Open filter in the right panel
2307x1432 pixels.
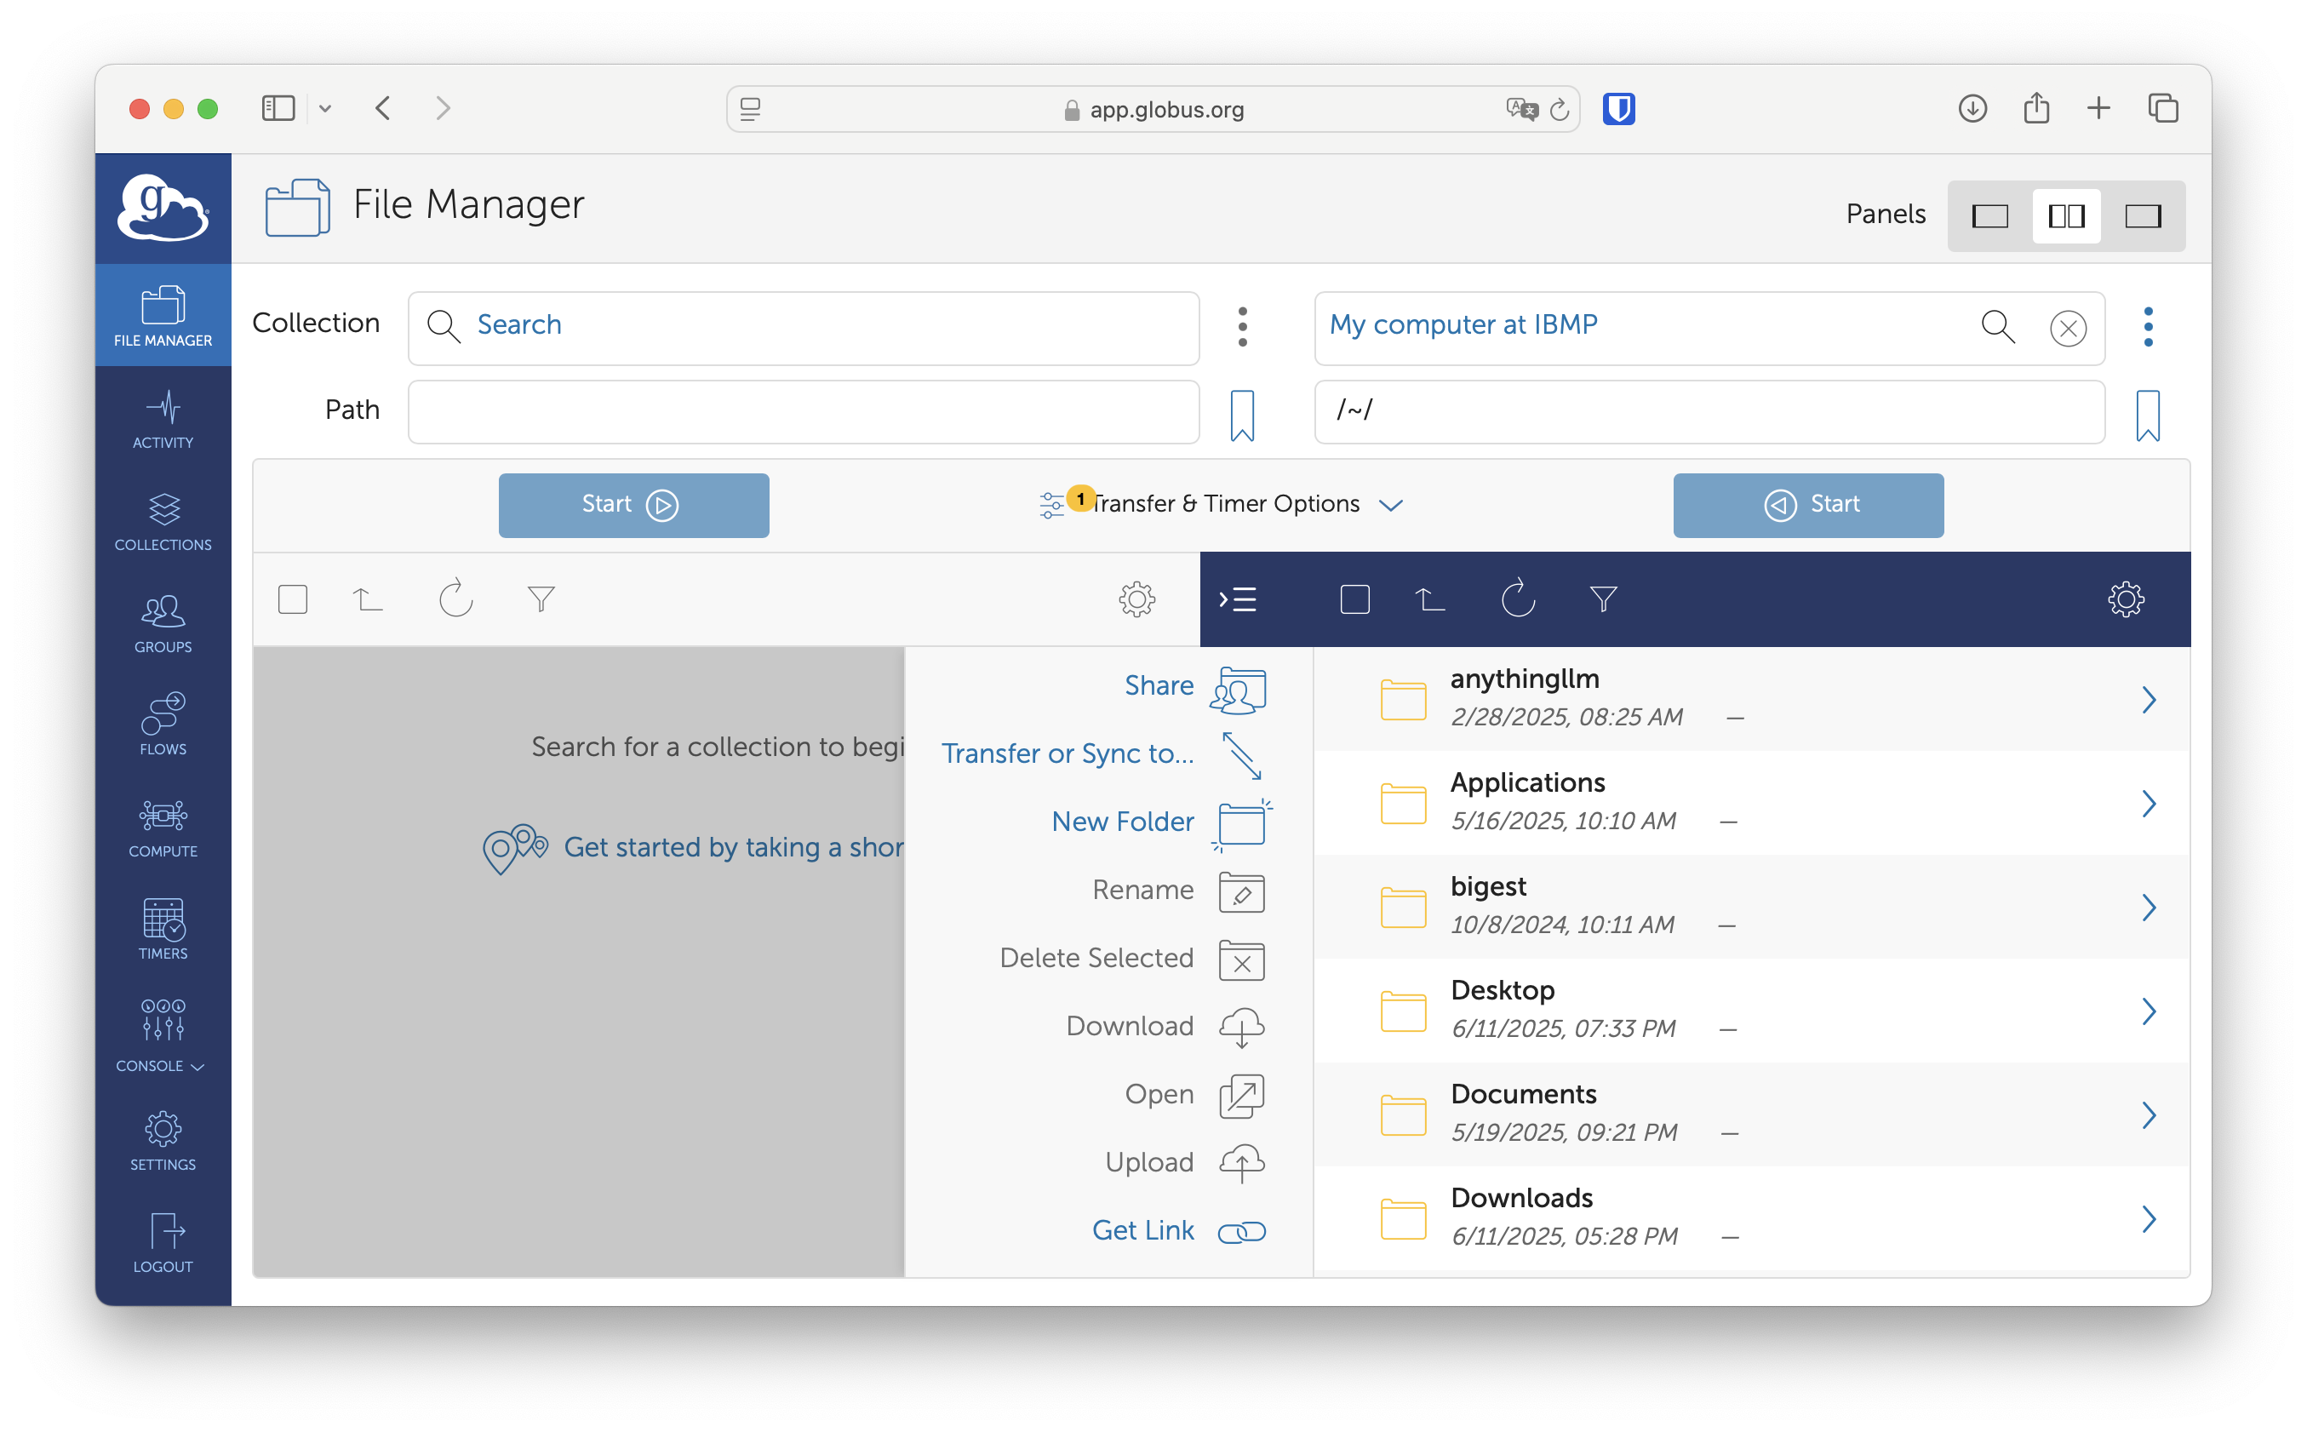1603,599
